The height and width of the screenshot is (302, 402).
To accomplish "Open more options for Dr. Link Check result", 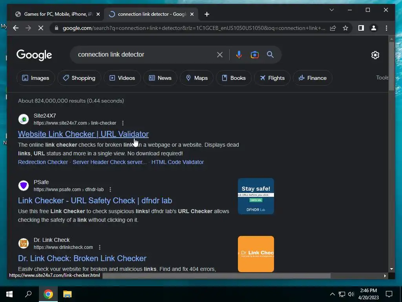I will point(99,247).
